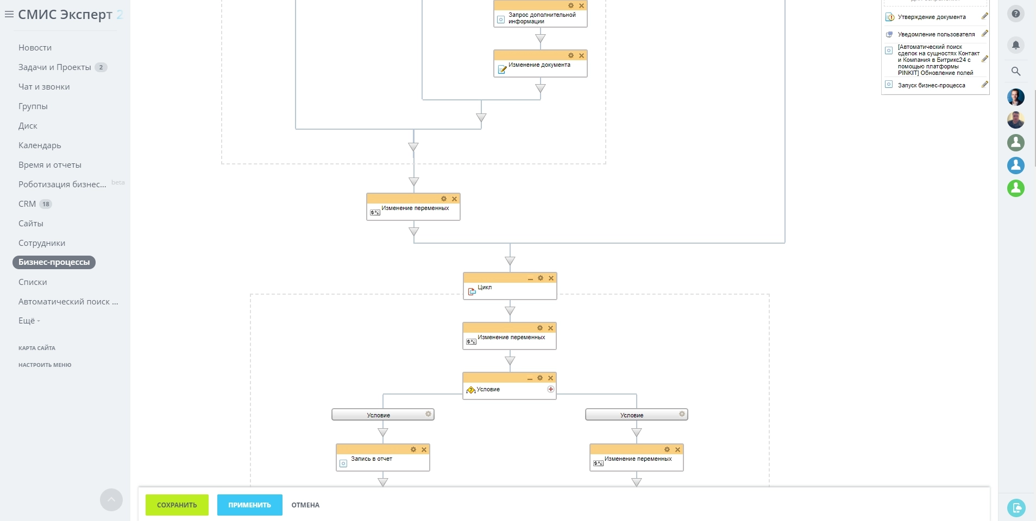Open settings gear of Цикл block
Viewport: 1036px width, 521px height.
pos(541,278)
